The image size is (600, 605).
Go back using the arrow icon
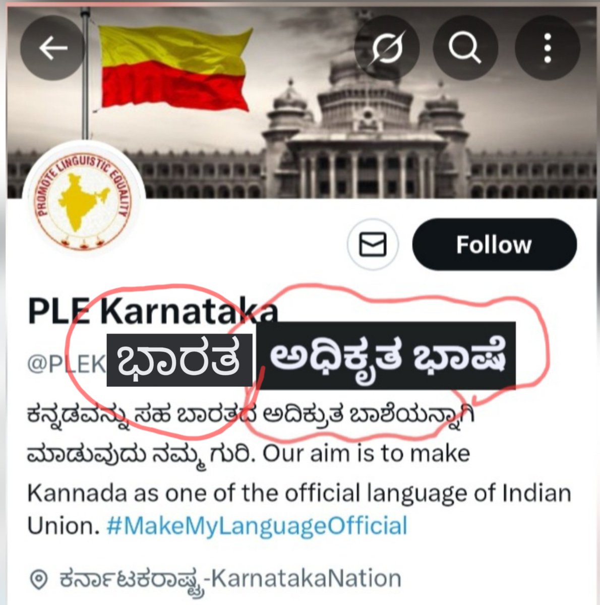[x=53, y=48]
